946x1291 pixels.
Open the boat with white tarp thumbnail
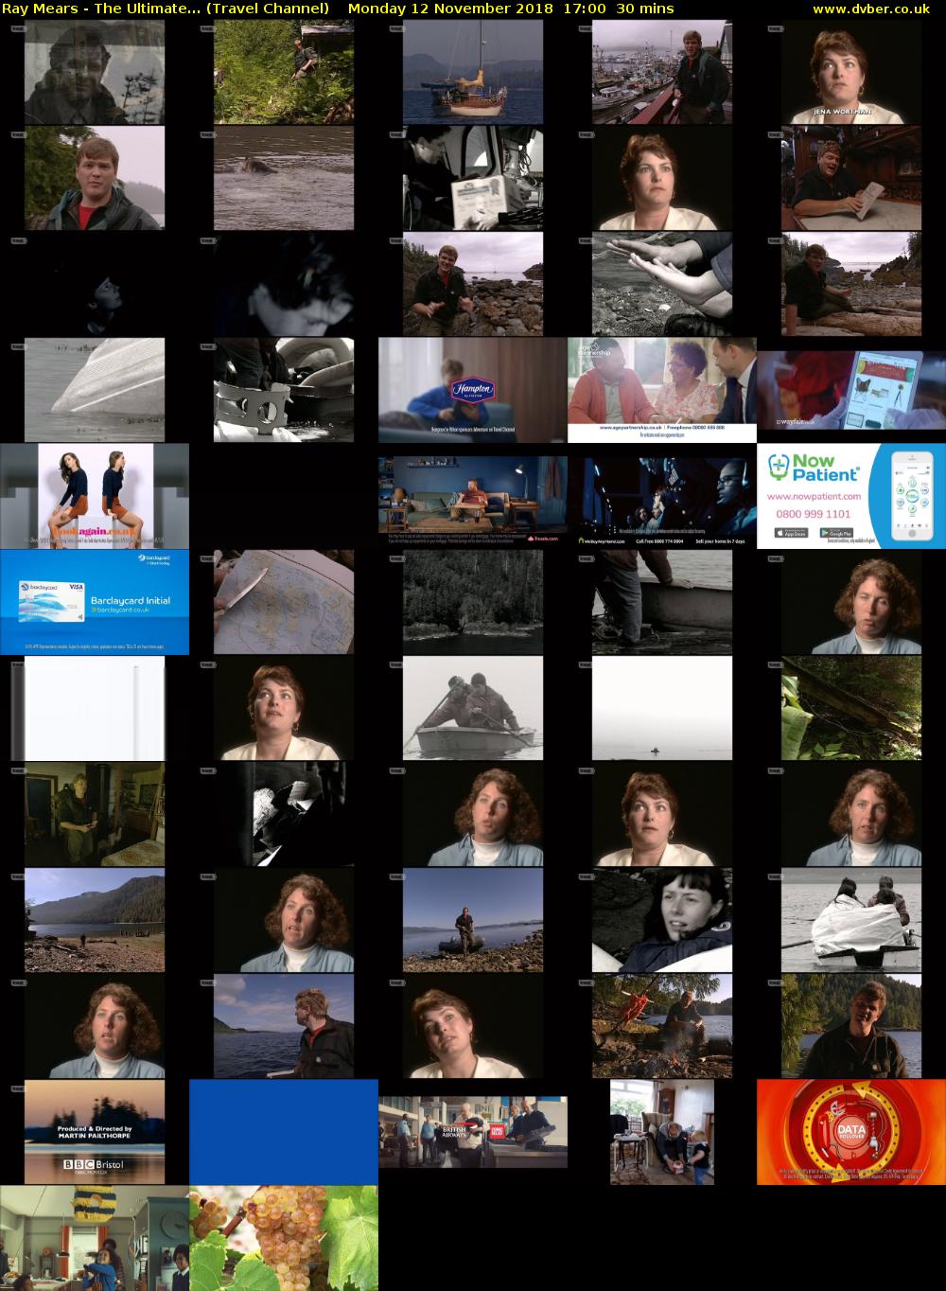850,920
